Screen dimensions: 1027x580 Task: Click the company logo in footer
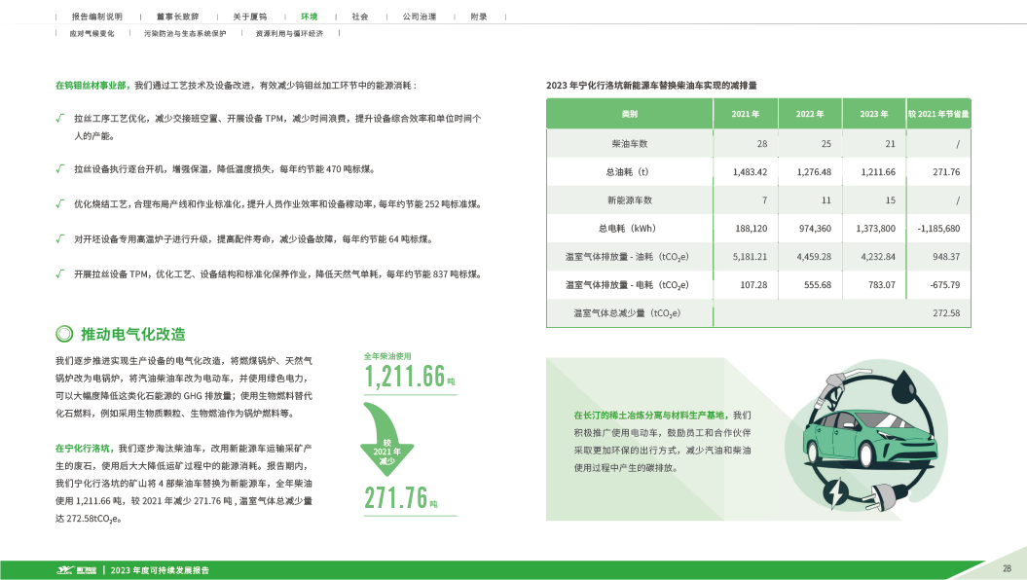click(76, 569)
